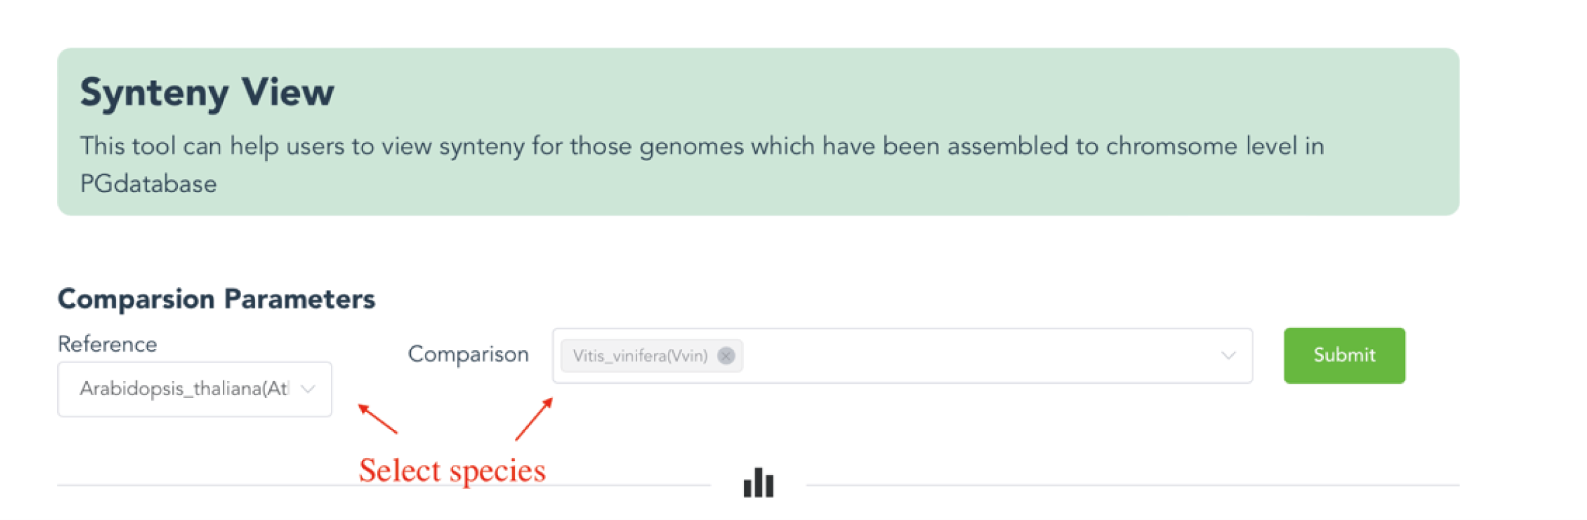Click the Comparison field label
The width and height of the screenshot is (1587, 520).
click(468, 354)
